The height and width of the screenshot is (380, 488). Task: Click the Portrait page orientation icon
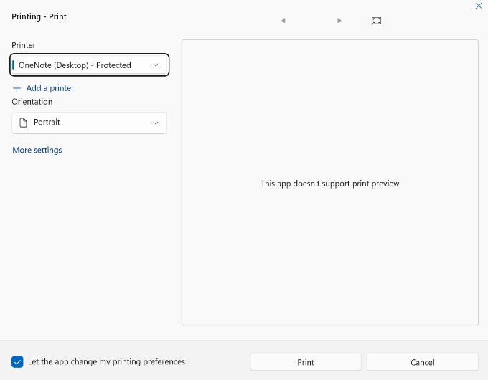point(23,123)
